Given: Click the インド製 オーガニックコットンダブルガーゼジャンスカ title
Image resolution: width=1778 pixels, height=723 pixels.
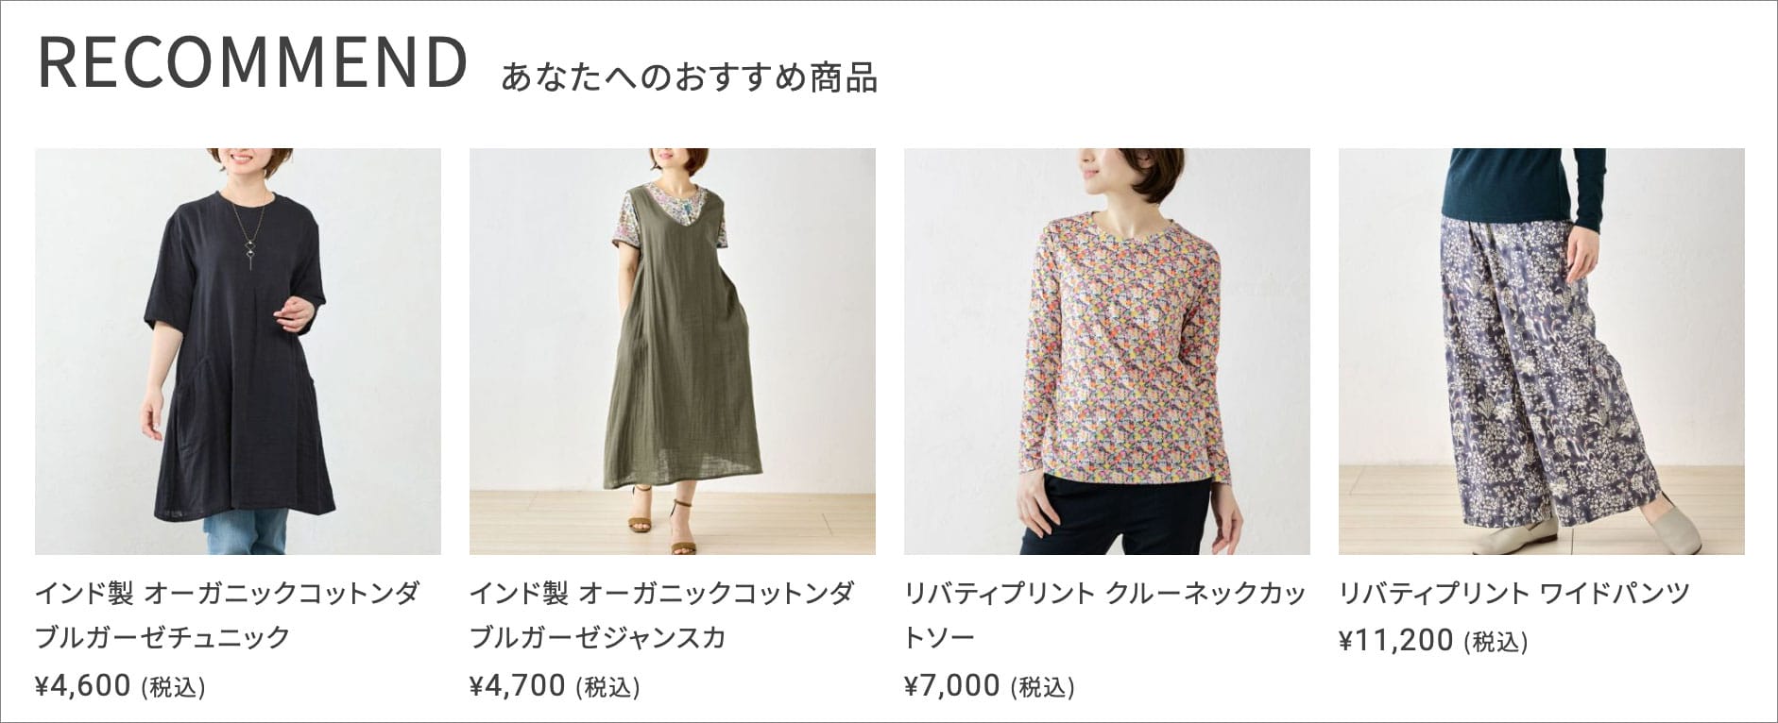Looking at the screenshot, I should [662, 615].
